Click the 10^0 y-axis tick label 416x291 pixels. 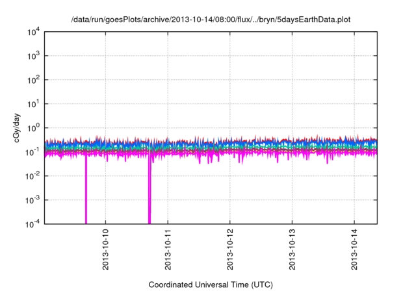coord(33,128)
